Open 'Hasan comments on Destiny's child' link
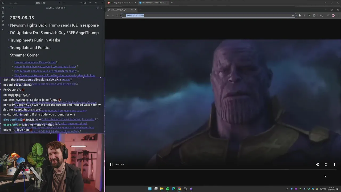341x192 pixels. [35, 62]
